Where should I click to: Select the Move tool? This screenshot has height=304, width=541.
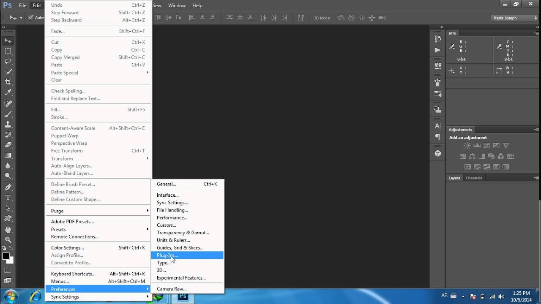point(8,41)
